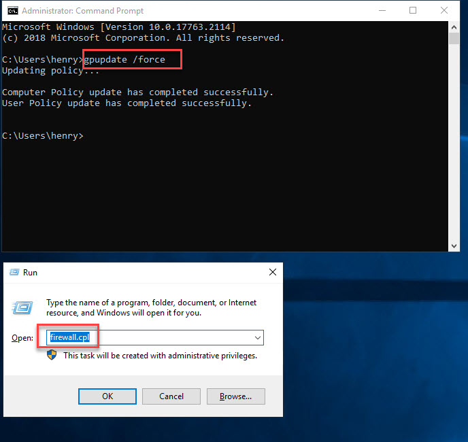Screen dimensions: 468x442
Task: Click the Command Prompt title bar icon
Action: click(12, 11)
